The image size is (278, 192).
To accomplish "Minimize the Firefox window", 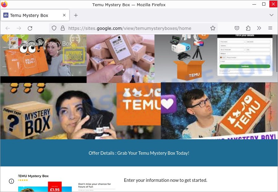I will click(254, 4).
